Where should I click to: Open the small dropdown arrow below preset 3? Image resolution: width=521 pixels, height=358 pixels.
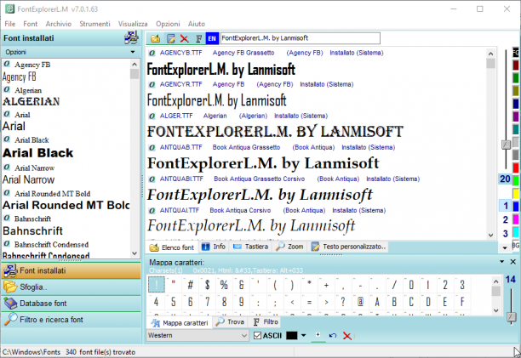pos(505,247)
